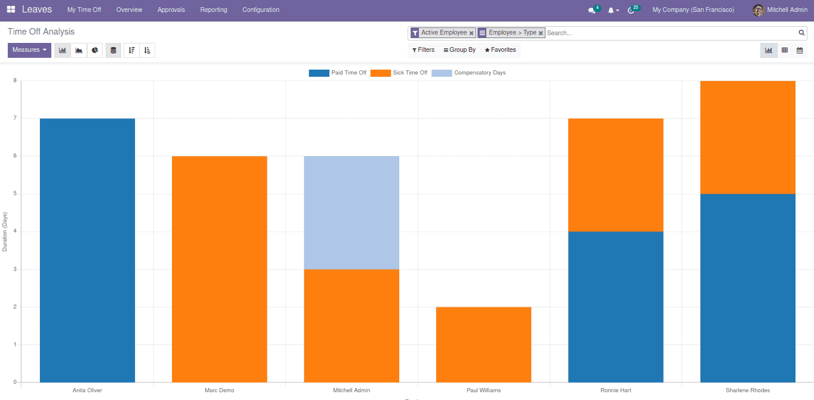Screen dimensions: 814x400
Task: Expand the Measures dropdown
Action: (x=29, y=50)
